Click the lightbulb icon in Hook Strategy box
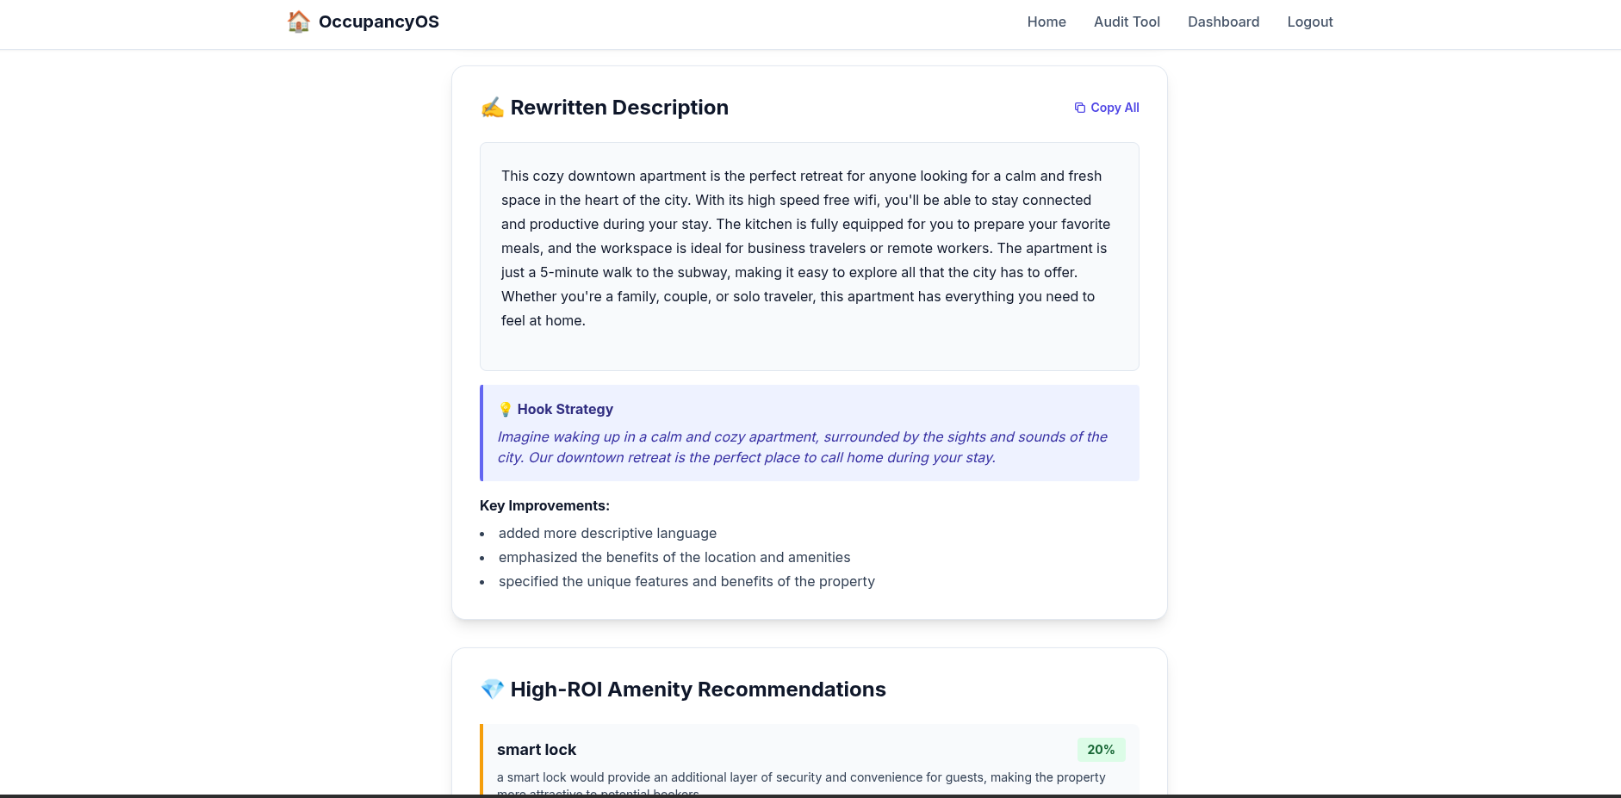Viewport: 1621px width, 798px height. [505, 409]
